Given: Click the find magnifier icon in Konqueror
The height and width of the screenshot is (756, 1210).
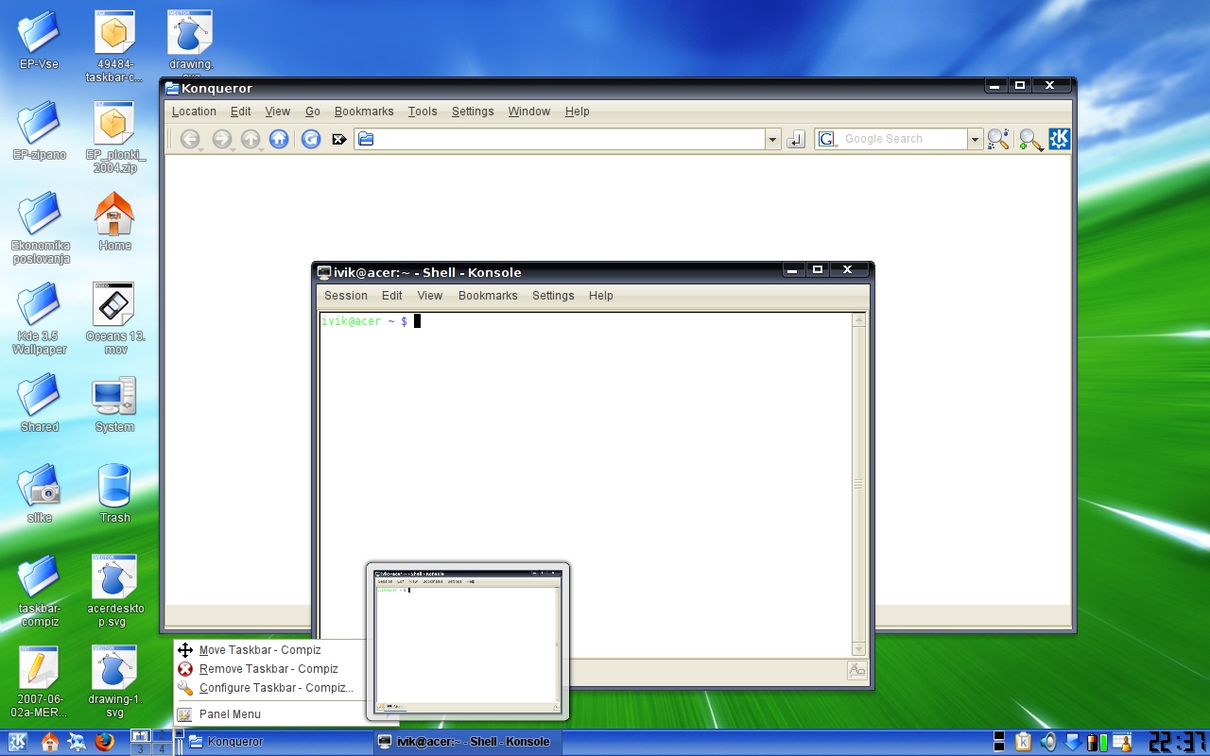Looking at the screenshot, I should (998, 139).
